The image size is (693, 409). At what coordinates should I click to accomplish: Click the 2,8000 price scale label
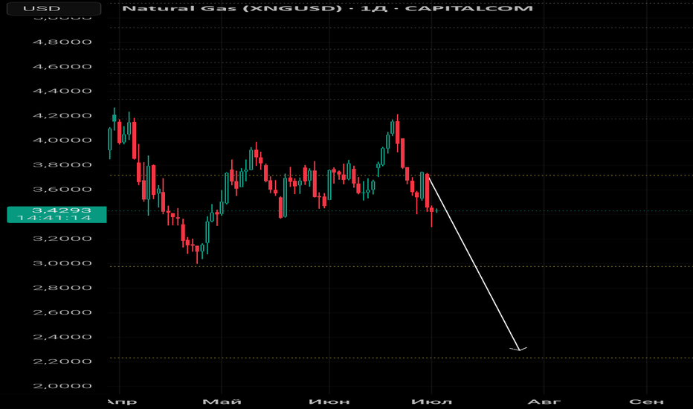(x=62, y=288)
